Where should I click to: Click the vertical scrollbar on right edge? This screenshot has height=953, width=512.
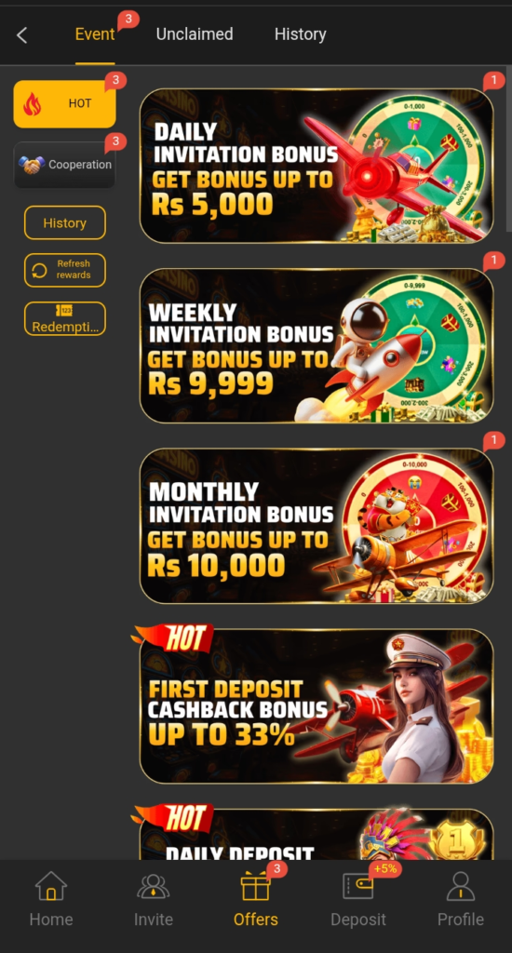point(509,149)
